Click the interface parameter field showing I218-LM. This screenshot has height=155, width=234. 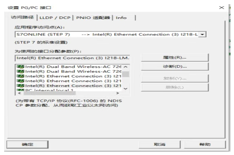pyautogui.click(x=72, y=58)
